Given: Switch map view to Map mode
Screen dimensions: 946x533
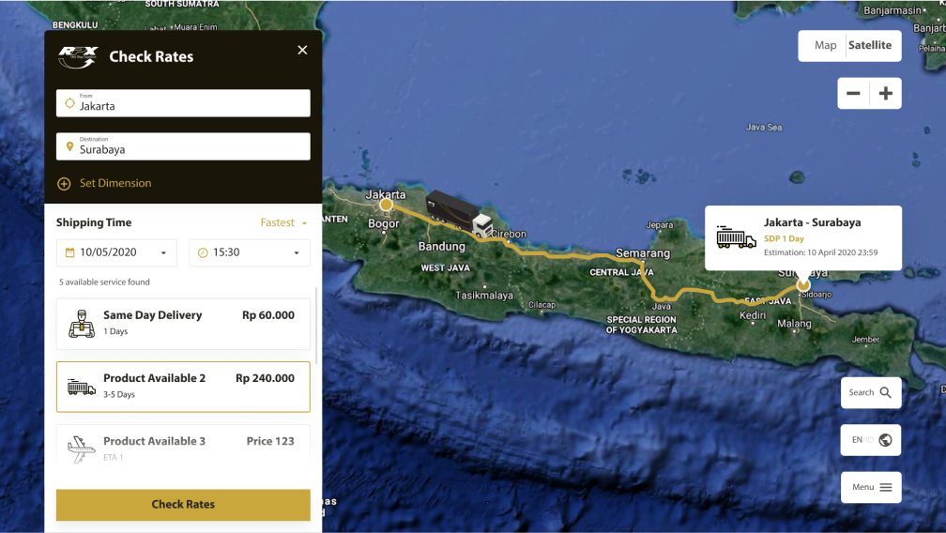Looking at the screenshot, I should (825, 46).
